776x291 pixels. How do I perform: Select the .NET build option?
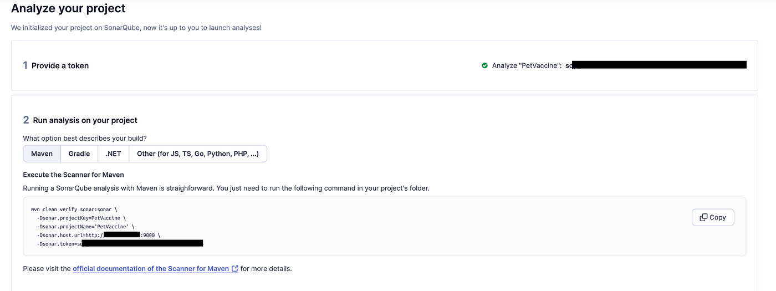point(113,154)
